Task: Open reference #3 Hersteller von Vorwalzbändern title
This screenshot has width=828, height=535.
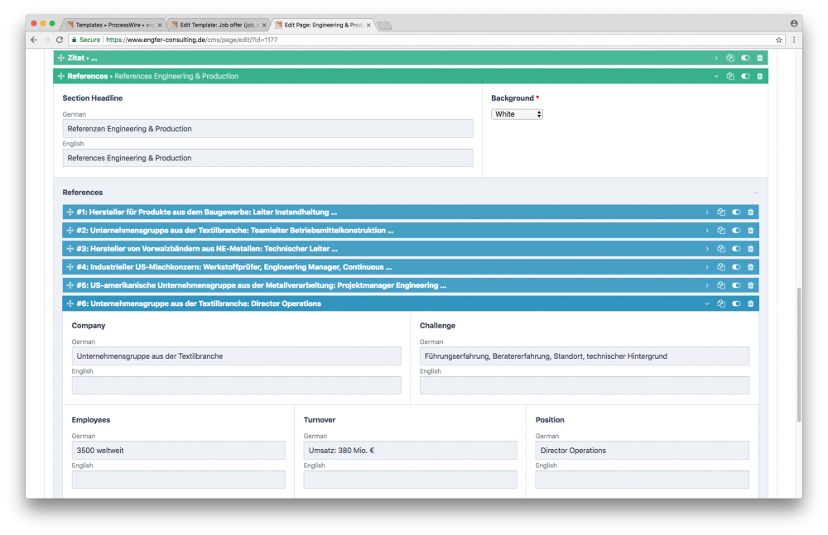Action: point(207,249)
